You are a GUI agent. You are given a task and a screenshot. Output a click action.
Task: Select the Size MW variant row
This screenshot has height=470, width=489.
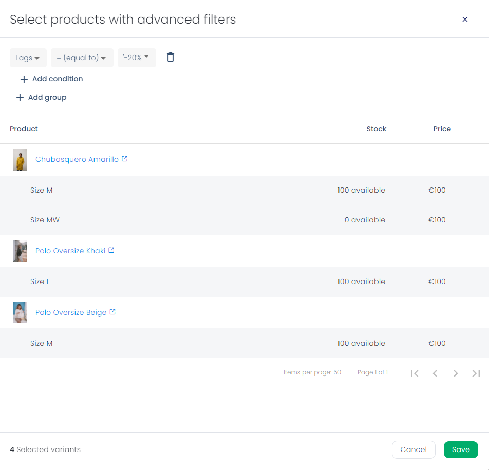click(x=244, y=220)
